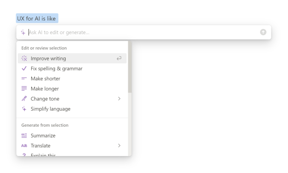
Task: Click the Summarize quote icon
Action: (24, 136)
